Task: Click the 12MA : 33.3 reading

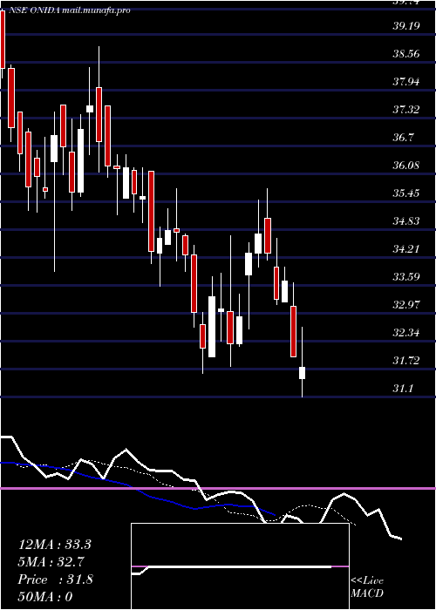Action: (x=55, y=545)
